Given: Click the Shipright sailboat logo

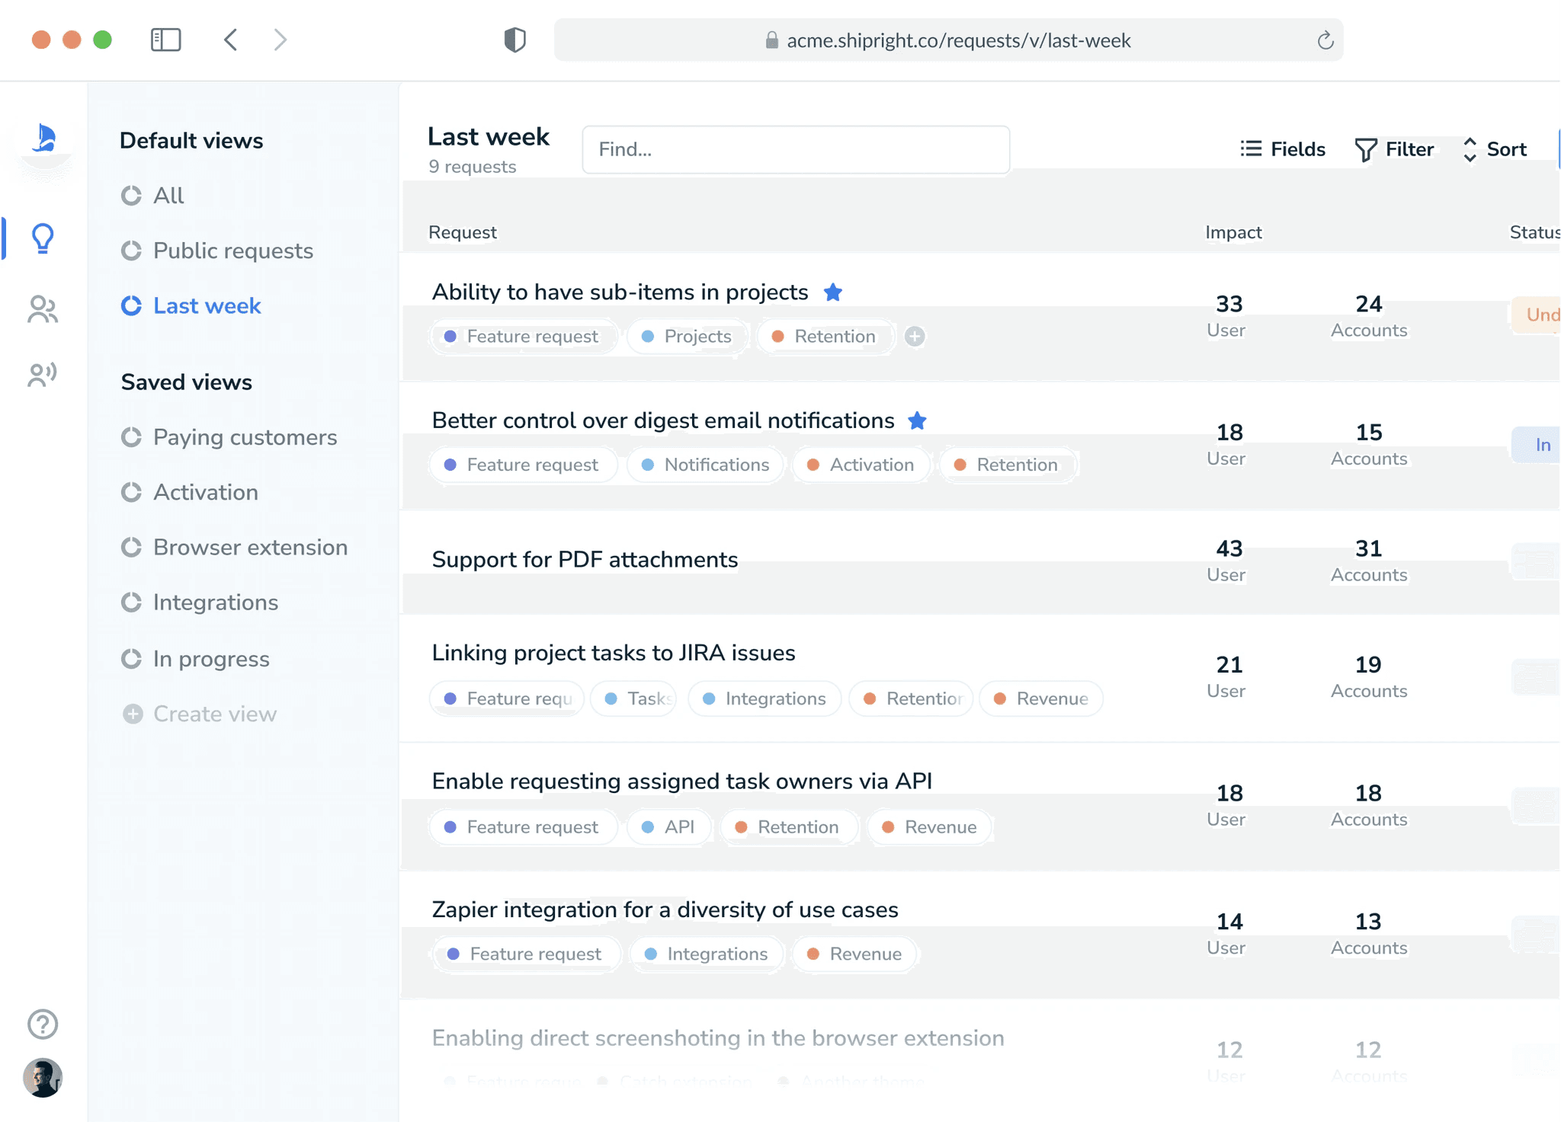Looking at the screenshot, I should click(x=44, y=139).
